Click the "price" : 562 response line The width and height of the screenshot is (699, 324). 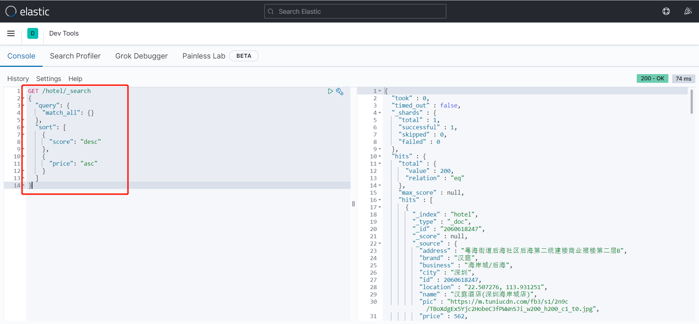(443, 316)
